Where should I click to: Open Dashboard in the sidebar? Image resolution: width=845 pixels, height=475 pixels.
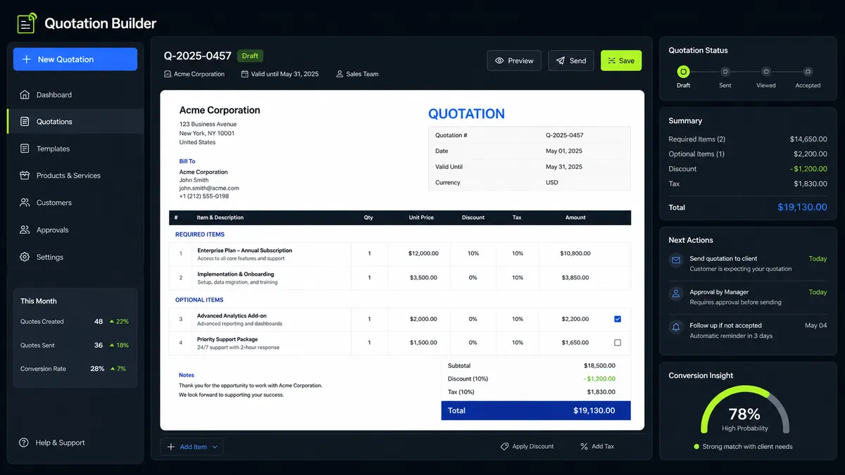75,95
